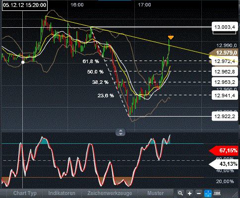Select the 12.941,4 Fibonacci price label
The width and height of the screenshot is (240, 198).
(225, 95)
